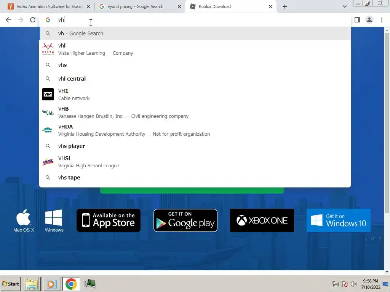Screen dimensions: 390x292
Task: Click the scrollbar down arrow
Action: (x=387, y=272)
